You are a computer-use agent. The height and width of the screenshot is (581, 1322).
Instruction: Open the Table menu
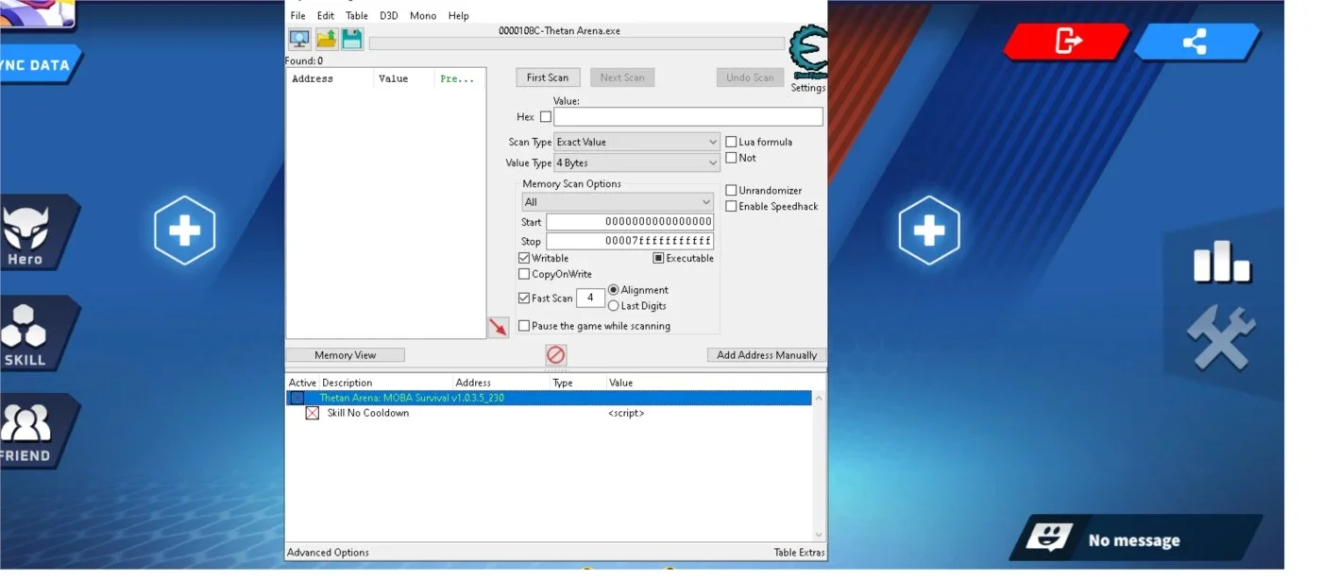357,16
